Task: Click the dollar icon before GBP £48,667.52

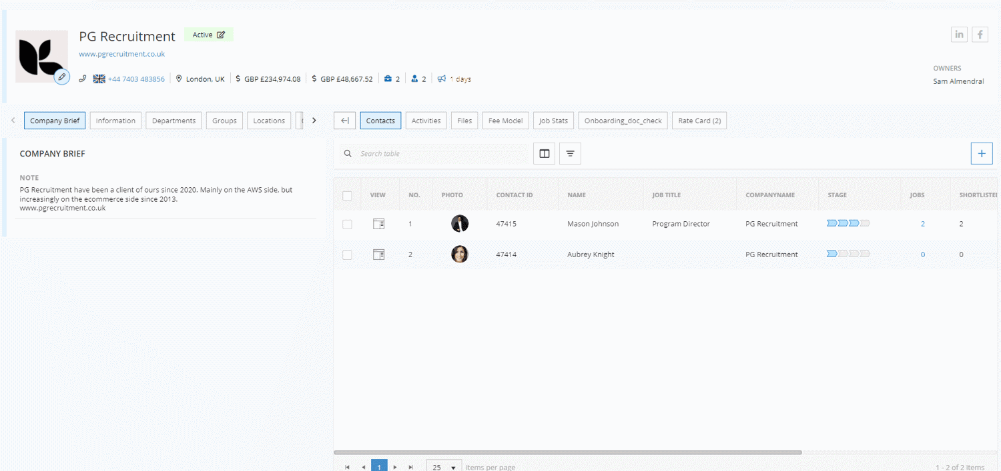Action: click(314, 79)
